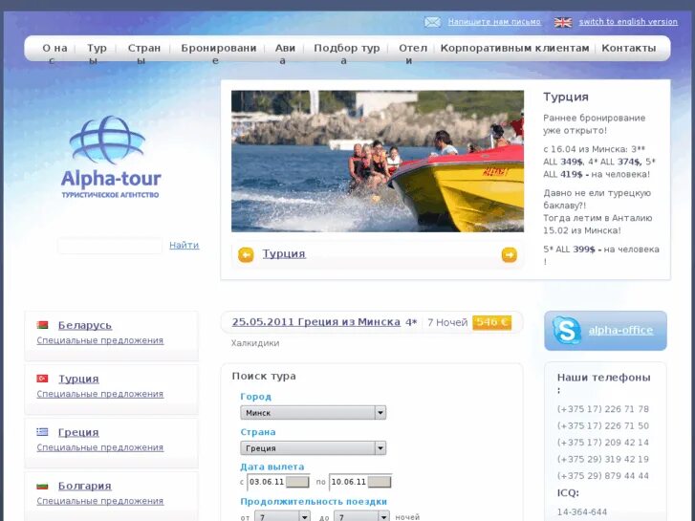The height and width of the screenshot is (521, 695).
Task: Click the Belarus flag icon
Action: click(x=43, y=325)
